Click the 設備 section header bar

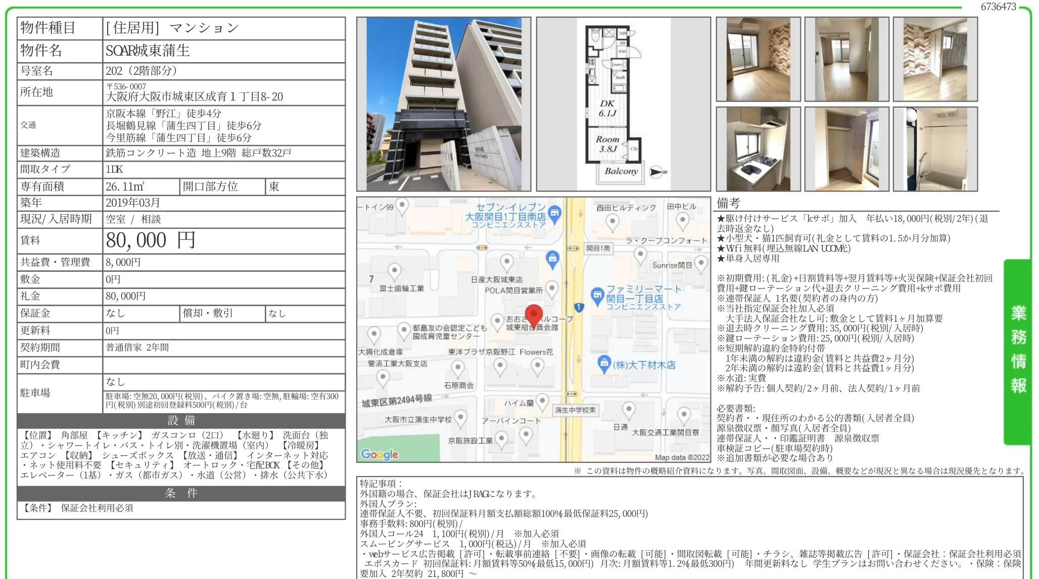[181, 420]
